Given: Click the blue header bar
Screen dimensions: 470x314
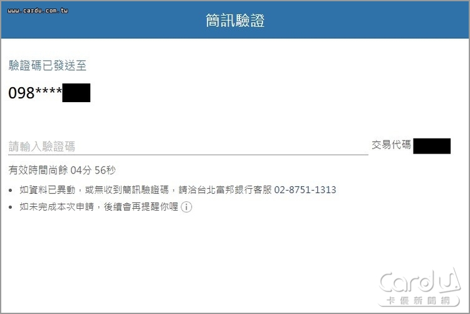Looking at the screenshot, I should coord(235,20).
